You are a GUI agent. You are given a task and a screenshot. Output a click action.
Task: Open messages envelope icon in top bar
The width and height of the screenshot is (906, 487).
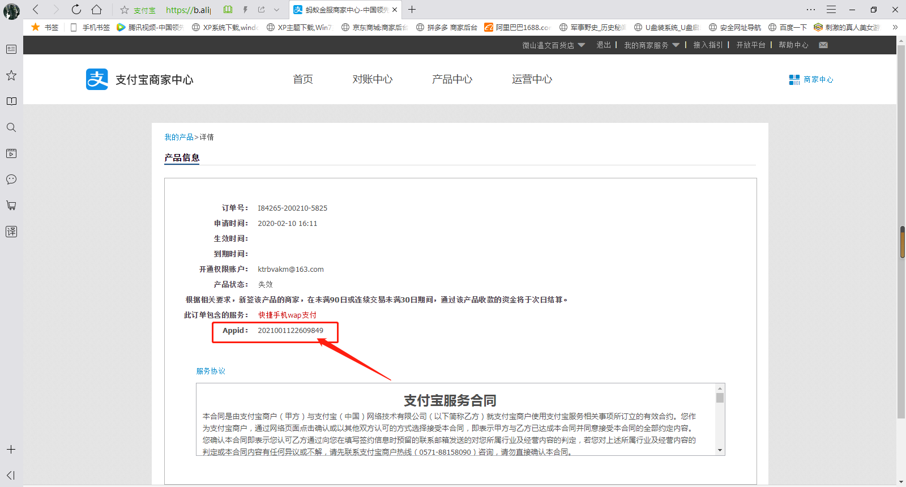(x=823, y=45)
